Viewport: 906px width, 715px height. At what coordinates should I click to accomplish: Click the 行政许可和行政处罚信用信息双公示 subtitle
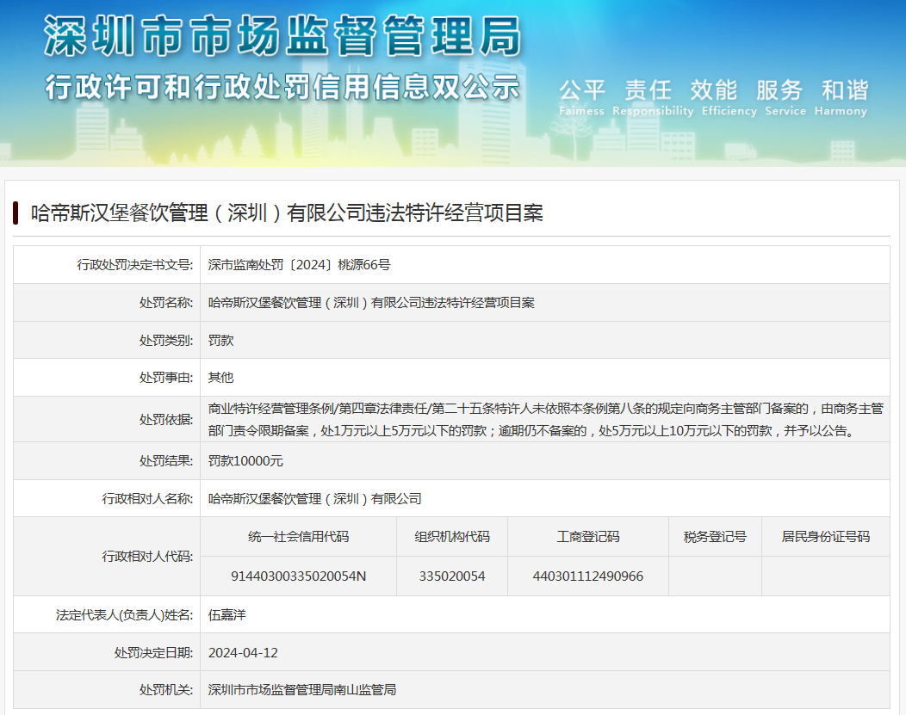282,88
